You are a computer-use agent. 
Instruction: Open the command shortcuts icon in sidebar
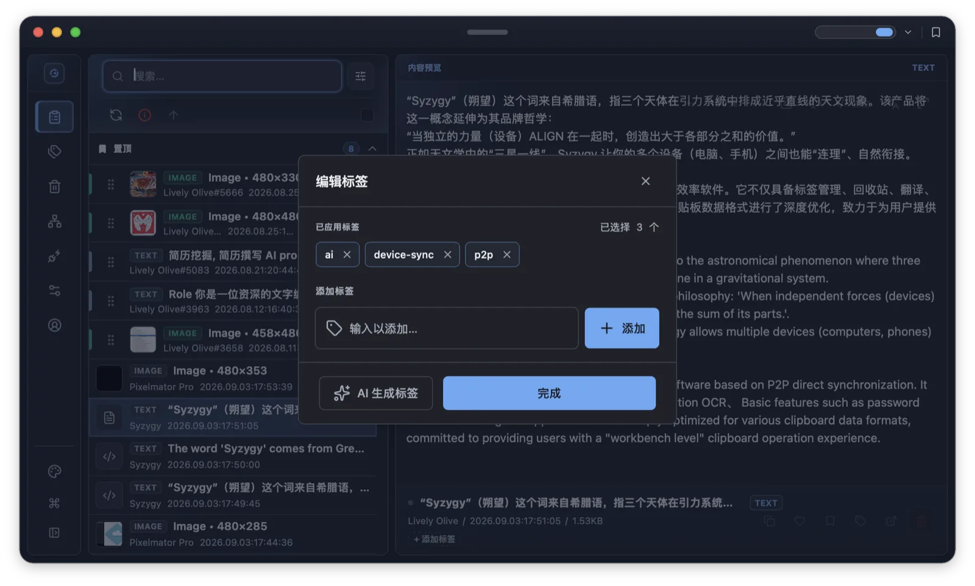pyautogui.click(x=54, y=503)
